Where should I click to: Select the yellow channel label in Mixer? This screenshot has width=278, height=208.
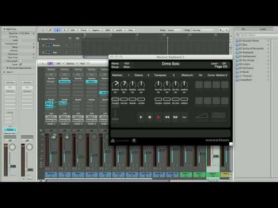click(x=225, y=174)
